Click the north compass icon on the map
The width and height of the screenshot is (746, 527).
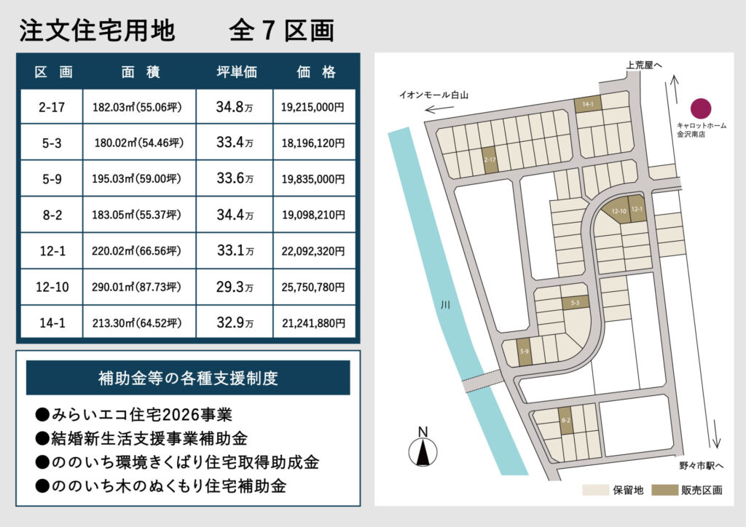pyautogui.click(x=422, y=447)
